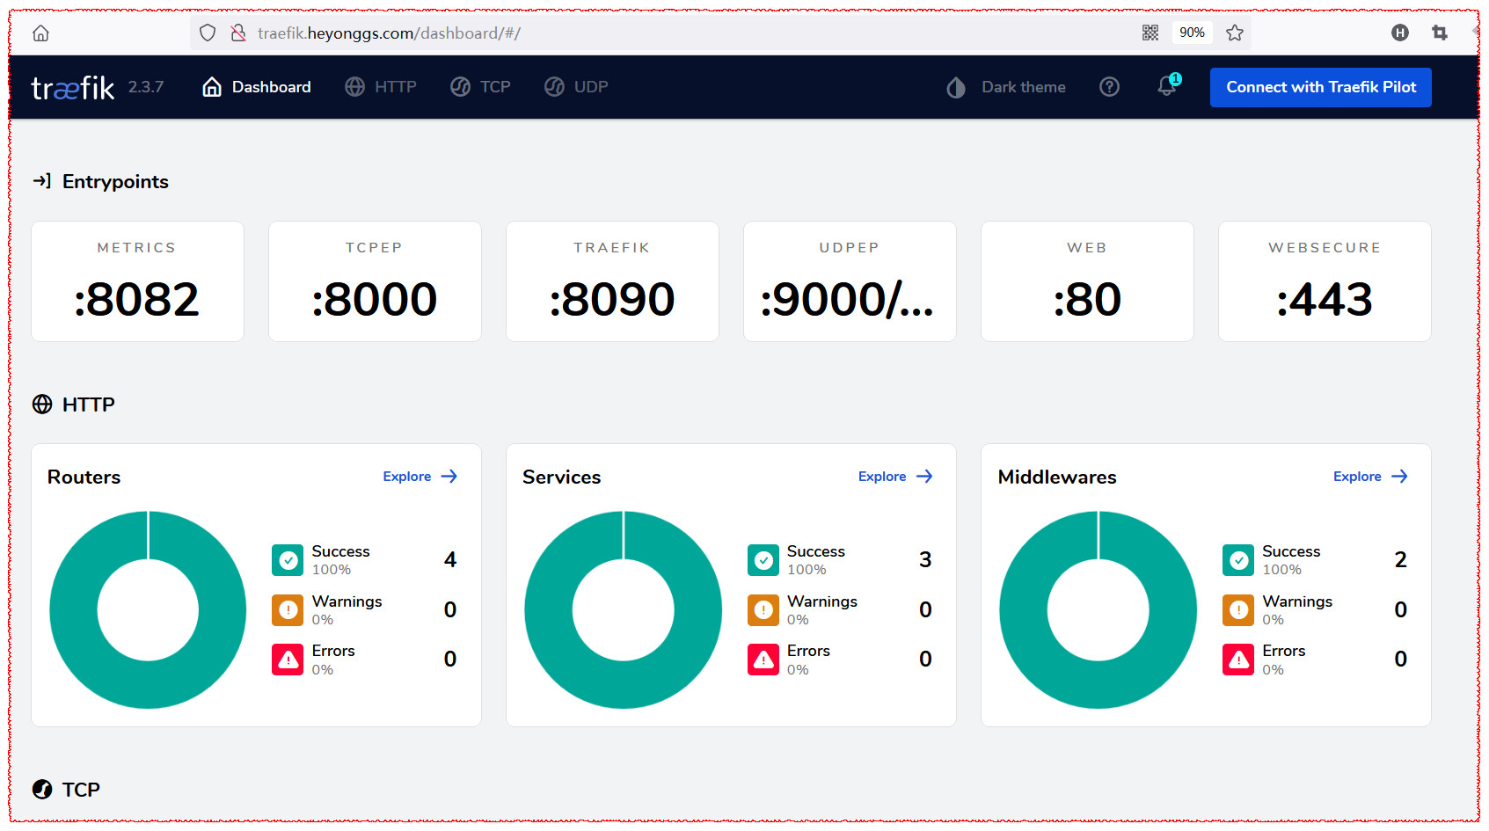Toggle the Dark theme switch
This screenshot has height=831, width=1489.
[x=1006, y=87]
